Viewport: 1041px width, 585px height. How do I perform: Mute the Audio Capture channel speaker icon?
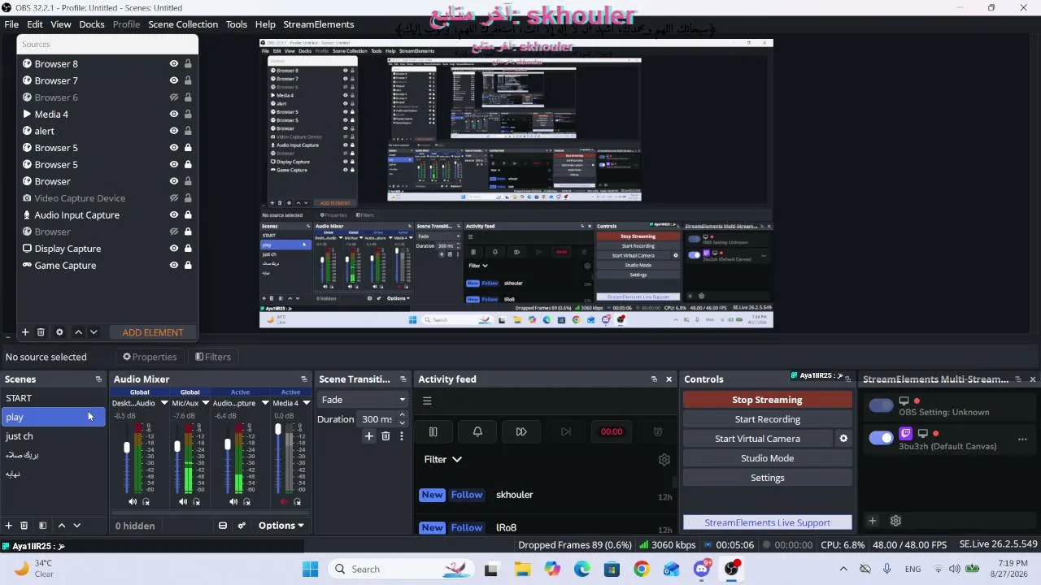(233, 501)
